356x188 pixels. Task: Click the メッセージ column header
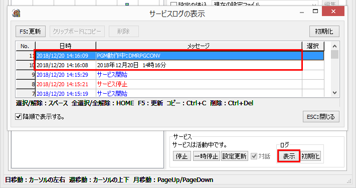tap(199, 46)
